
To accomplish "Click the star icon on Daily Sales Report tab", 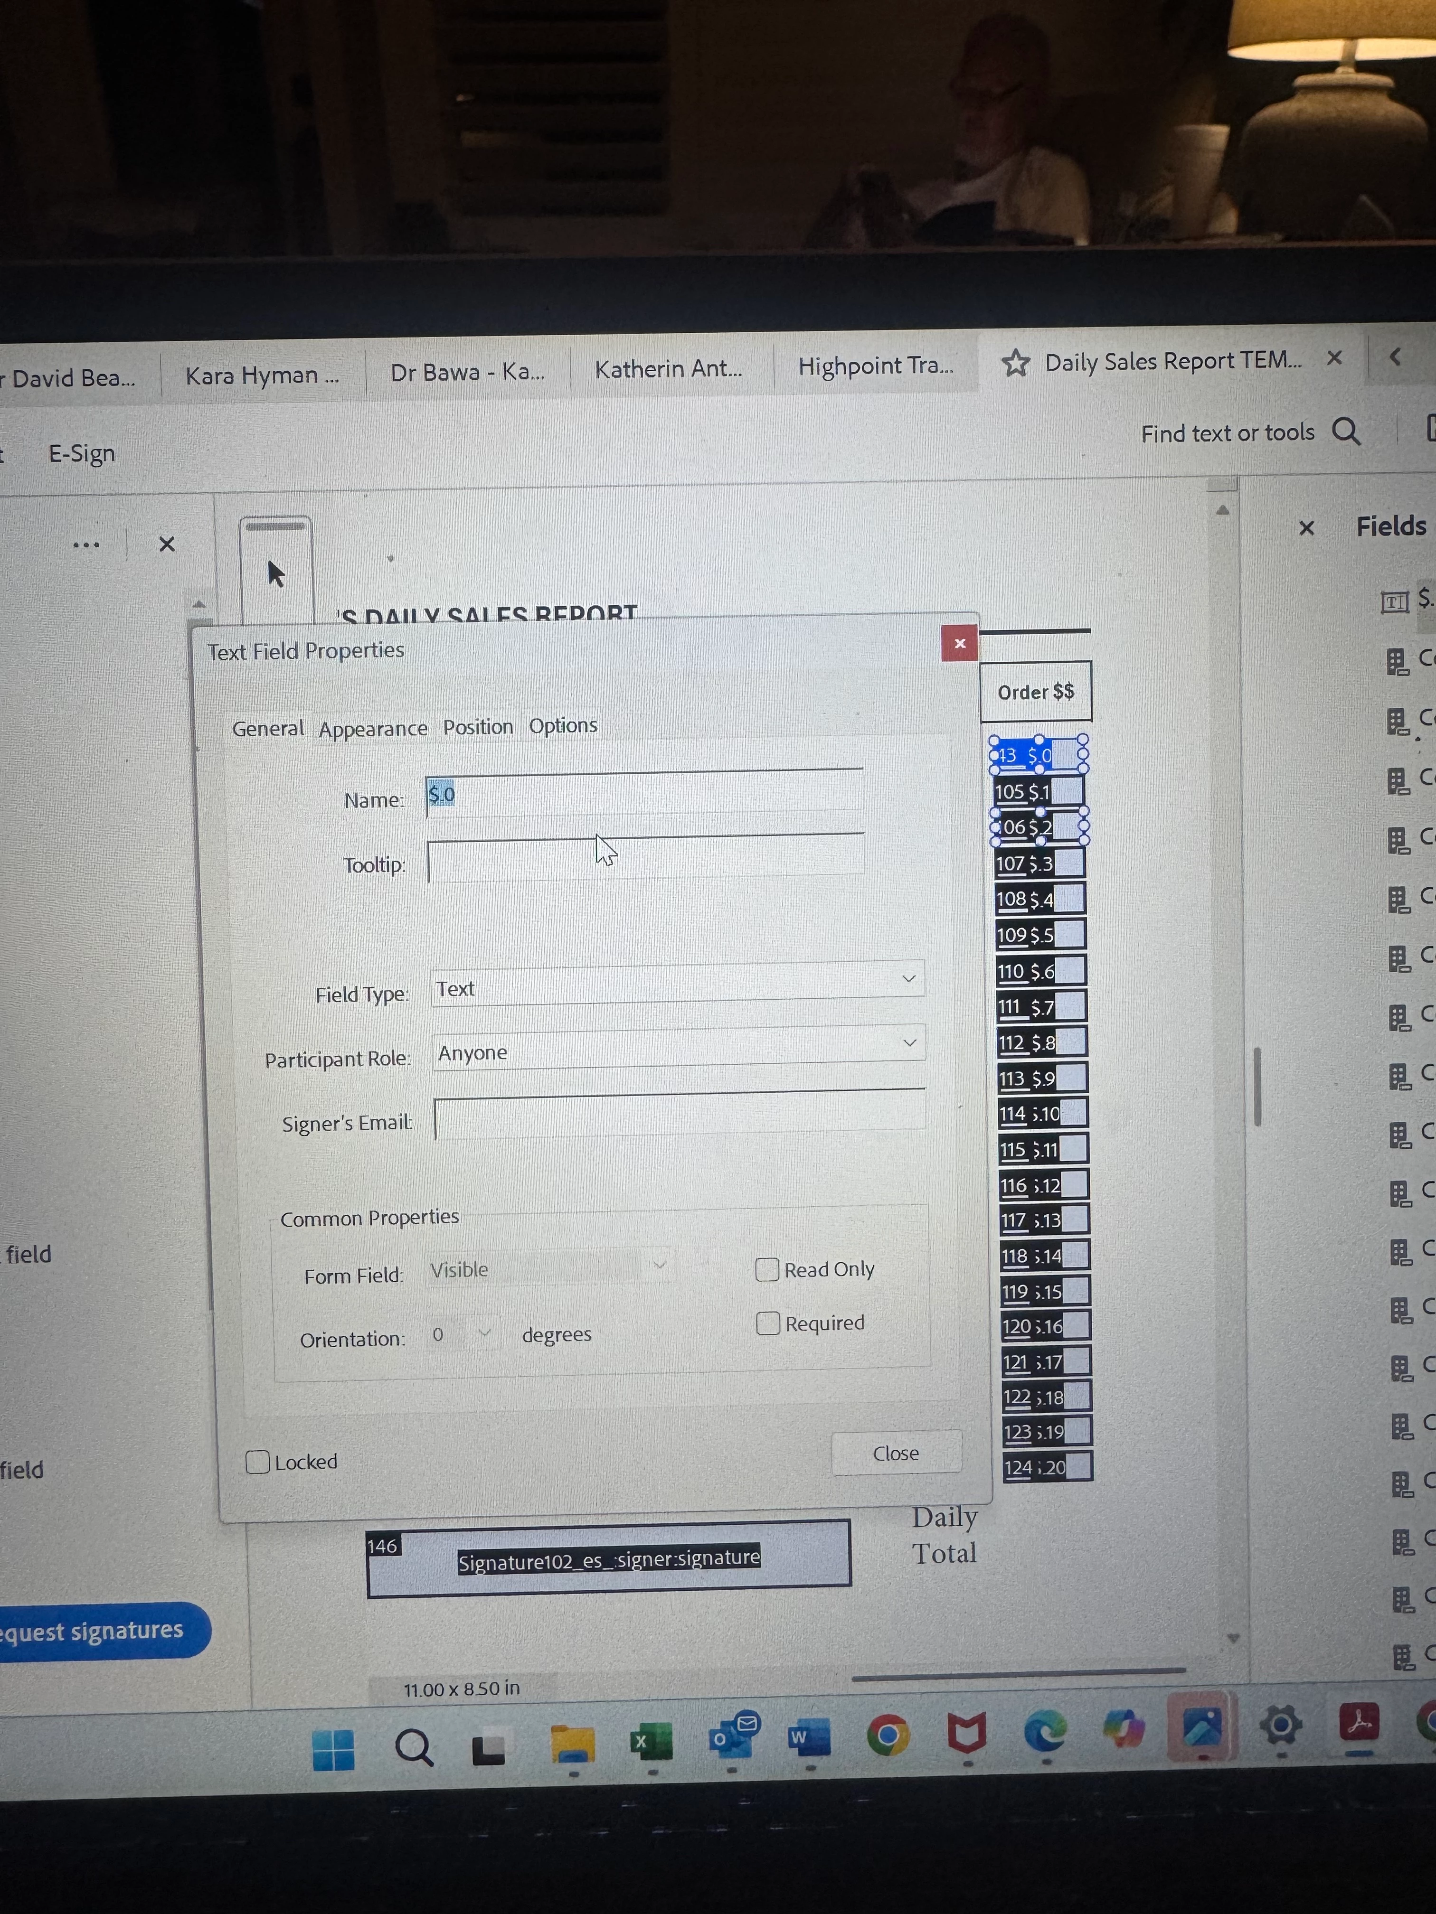I will 1015,363.
